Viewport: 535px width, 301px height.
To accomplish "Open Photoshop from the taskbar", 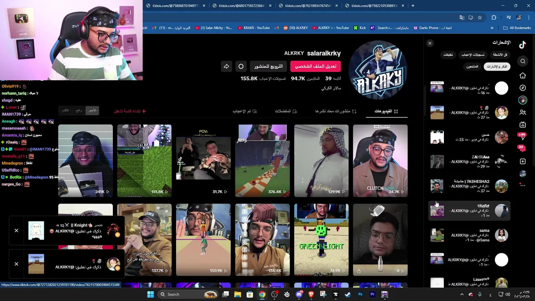I will point(360,294).
